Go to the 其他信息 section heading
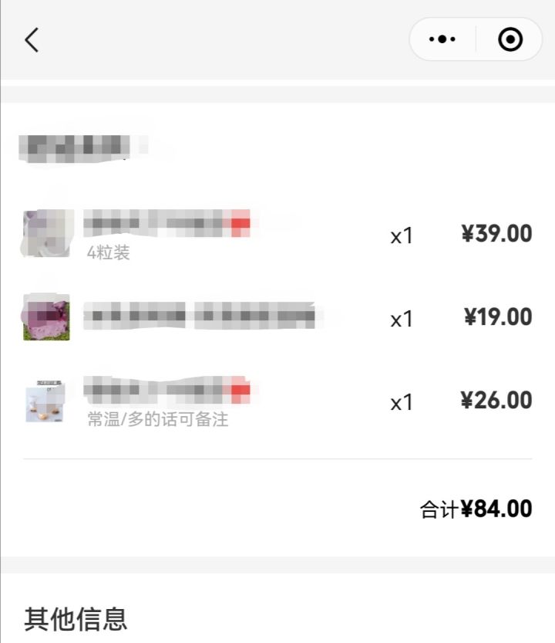Viewport: 555px width, 643px height. [x=76, y=619]
